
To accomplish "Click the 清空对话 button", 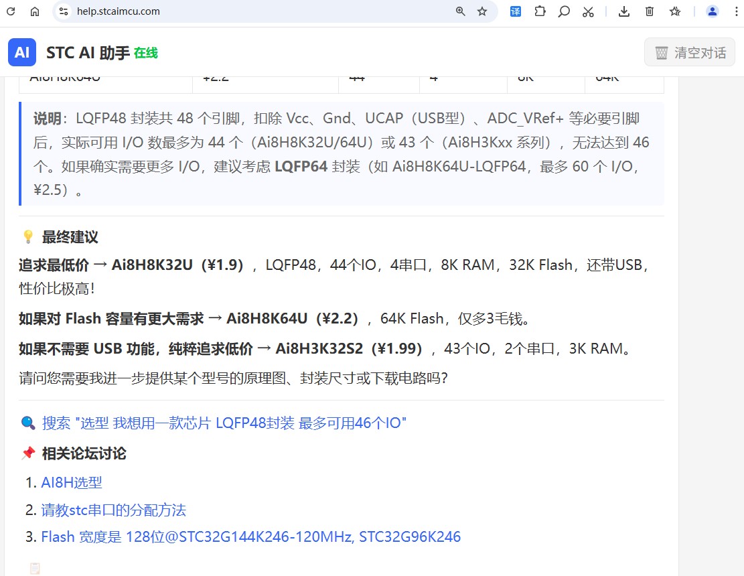I will point(690,52).
